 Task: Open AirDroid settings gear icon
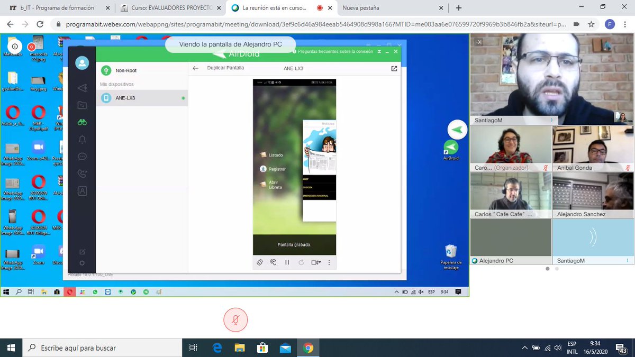click(82, 263)
